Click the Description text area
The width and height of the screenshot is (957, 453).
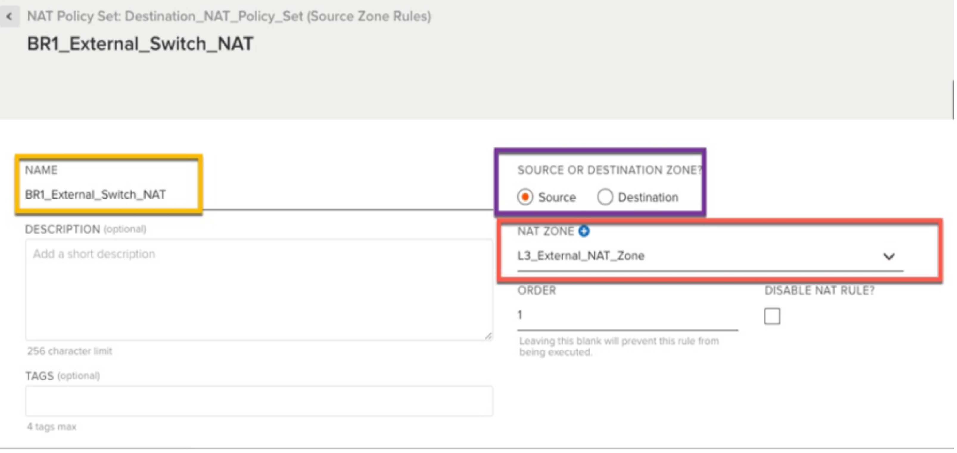click(x=259, y=290)
